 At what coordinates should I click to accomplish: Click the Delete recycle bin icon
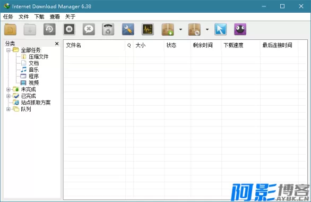pos(108,29)
